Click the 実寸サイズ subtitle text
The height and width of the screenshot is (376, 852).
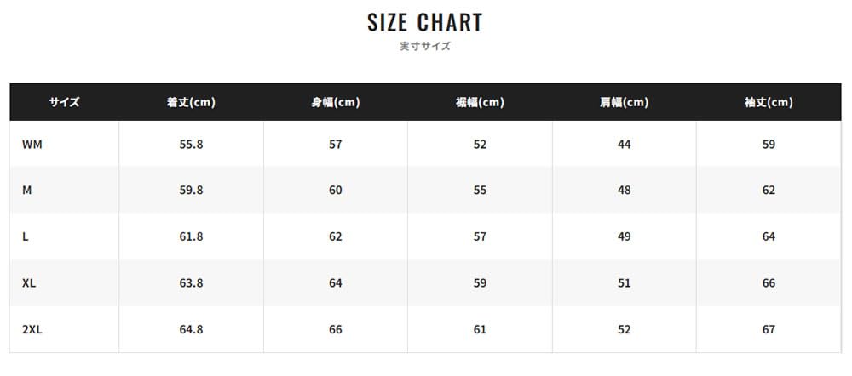(425, 47)
